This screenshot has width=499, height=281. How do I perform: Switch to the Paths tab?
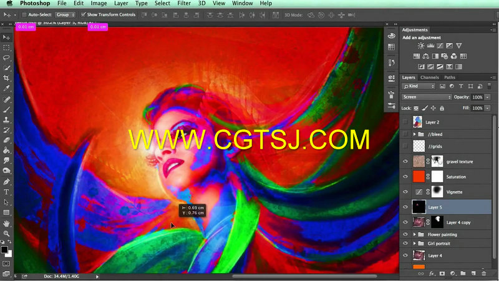[449, 77]
